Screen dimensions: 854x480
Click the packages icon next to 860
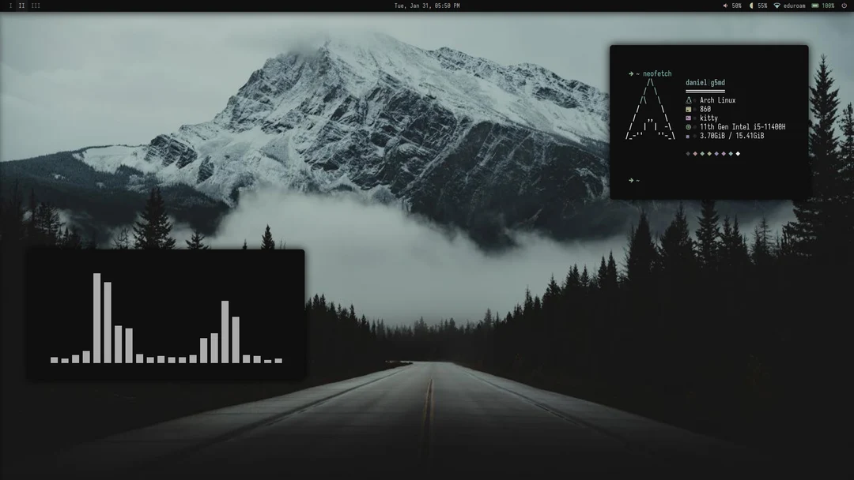[689, 109]
